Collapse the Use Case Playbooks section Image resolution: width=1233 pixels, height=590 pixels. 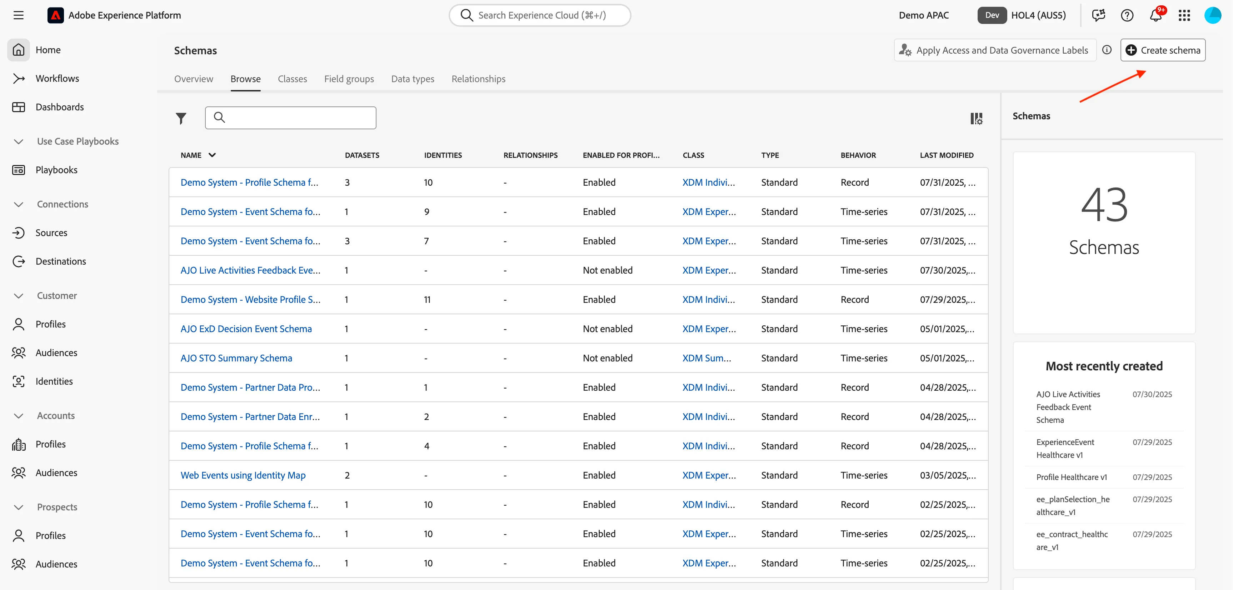coord(19,142)
